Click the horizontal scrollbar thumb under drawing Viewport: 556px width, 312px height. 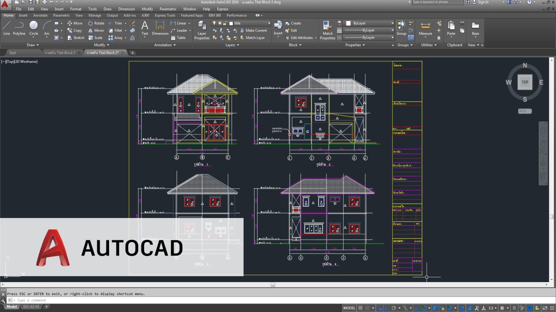tap(273, 285)
